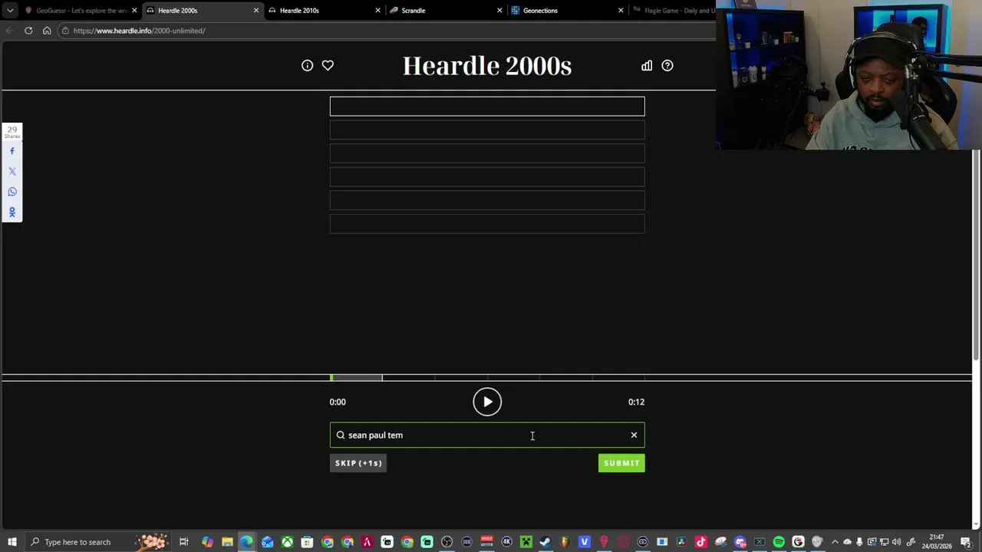Viewport: 982px width, 552px height.
Task: Share on WhatsApp via the side bar
Action: click(12, 192)
